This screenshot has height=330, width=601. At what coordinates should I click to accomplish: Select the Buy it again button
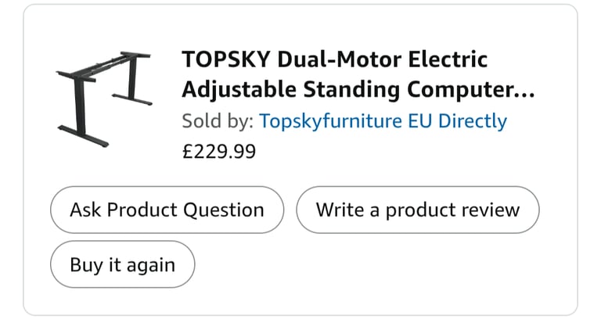click(123, 264)
